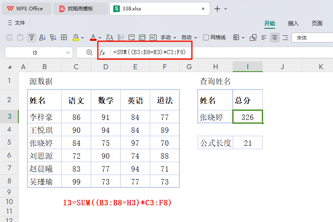Switch to the 插入 ribbon tab

tap(293, 23)
